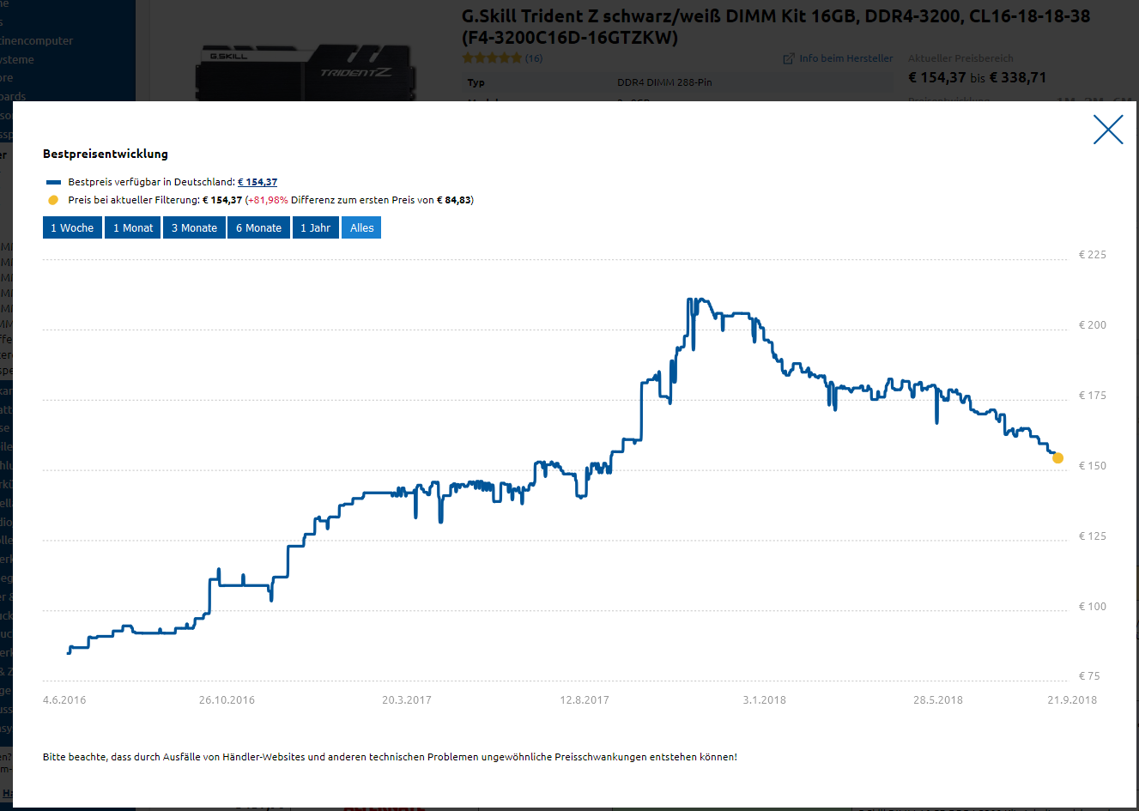The image size is (1139, 811).
Task: Show 1 Jahr price history
Action: pyautogui.click(x=315, y=227)
